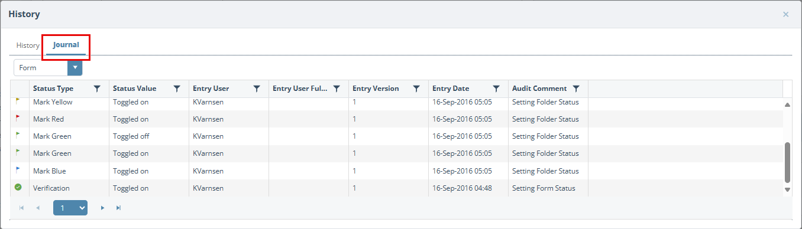The height and width of the screenshot is (229, 802).
Task: Click the red flag icon in Mark Red row
Action: pos(18,118)
